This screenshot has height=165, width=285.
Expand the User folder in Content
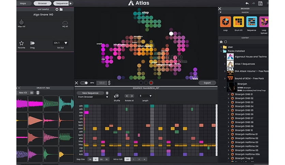221,47
